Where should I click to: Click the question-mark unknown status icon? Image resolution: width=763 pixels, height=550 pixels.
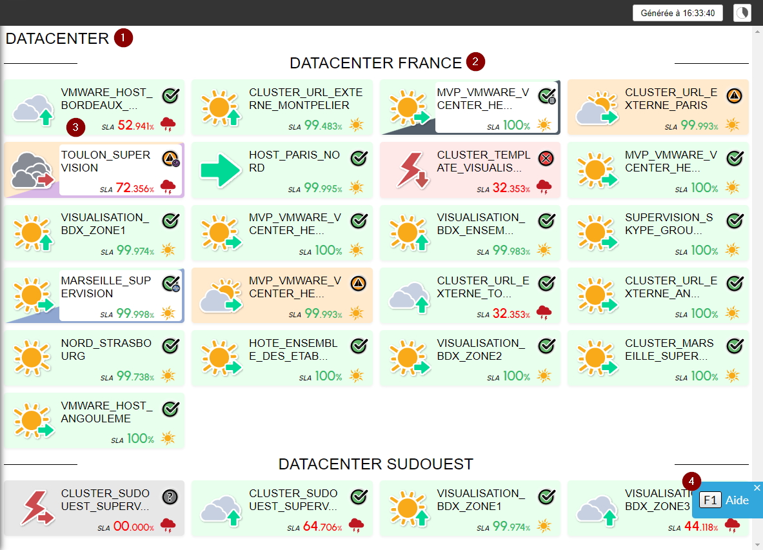170,496
